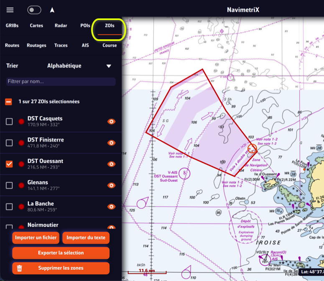This screenshot has height=281, width=324.
Task: Click La Banche red color dot
Action: tap(21, 207)
